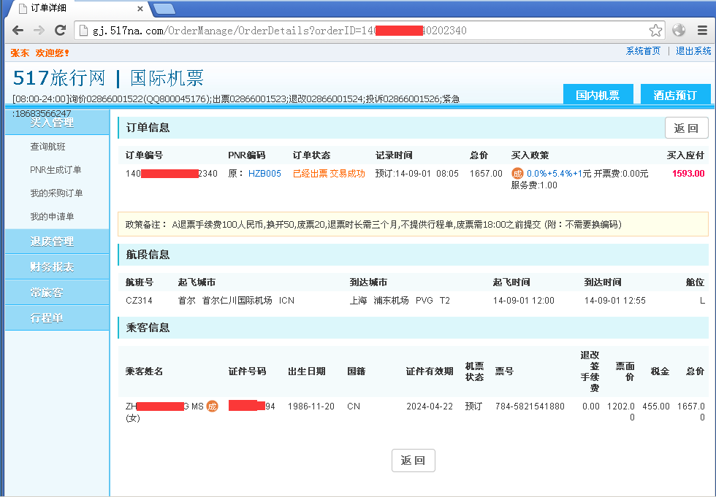716x497 pixels.
Task: Click the orange 成 badge by 买入政策
Action: pyautogui.click(x=517, y=173)
